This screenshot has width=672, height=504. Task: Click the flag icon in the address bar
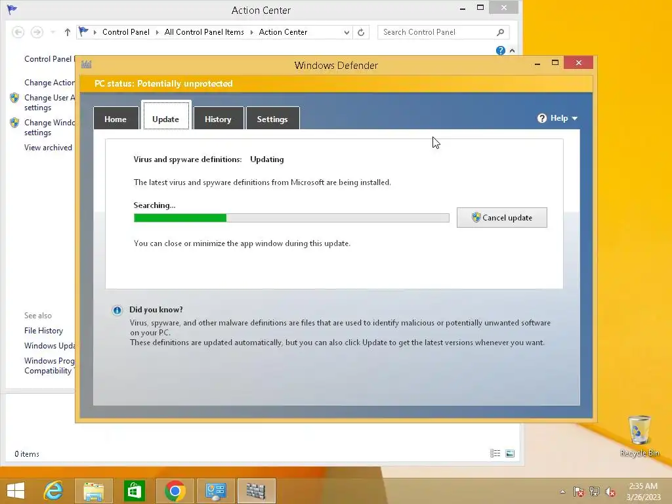[x=83, y=31]
